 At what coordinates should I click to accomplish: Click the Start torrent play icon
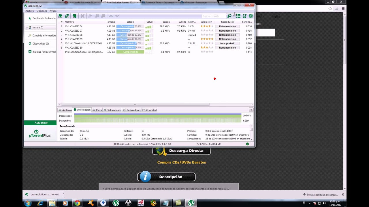click(90, 16)
